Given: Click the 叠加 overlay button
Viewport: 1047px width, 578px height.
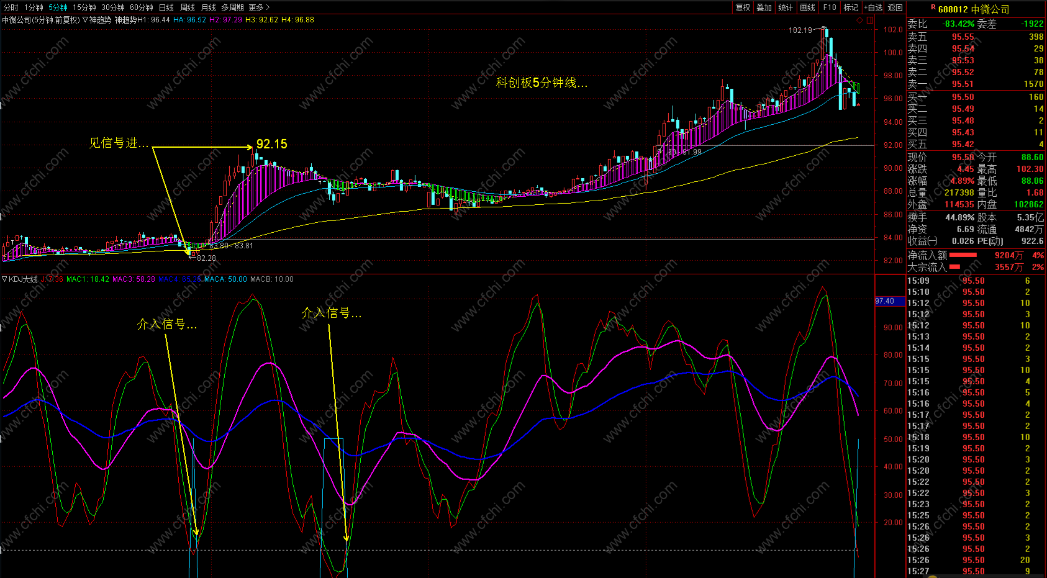Looking at the screenshot, I should pyautogui.click(x=764, y=7).
